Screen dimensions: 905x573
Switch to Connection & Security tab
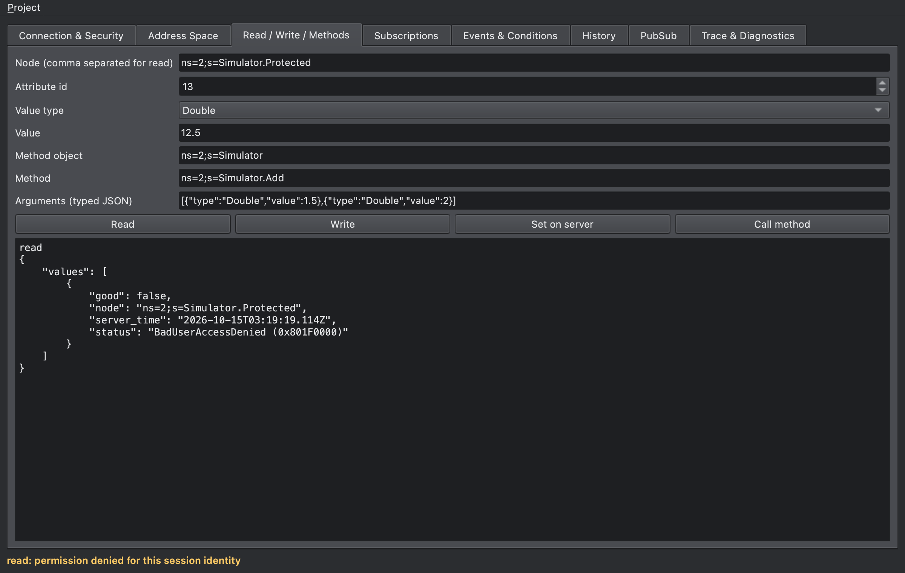click(x=71, y=36)
